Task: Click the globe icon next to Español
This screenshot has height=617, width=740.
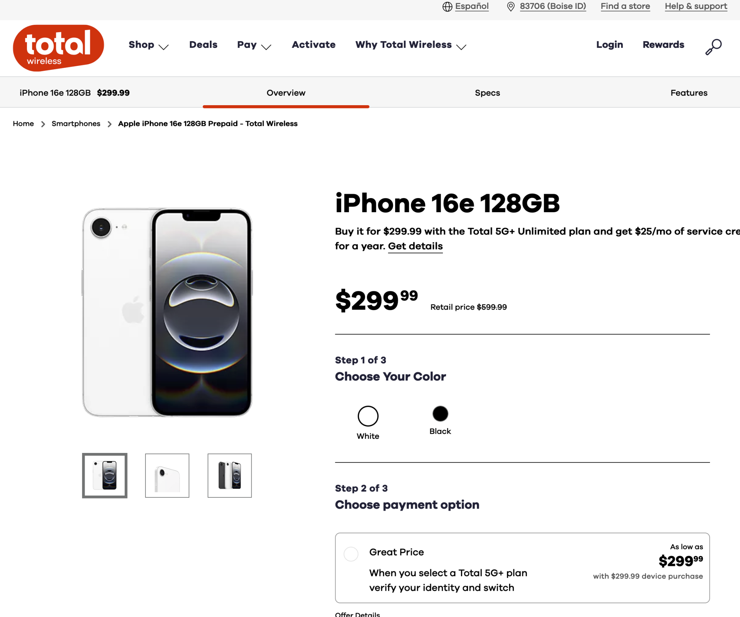Action: tap(447, 6)
